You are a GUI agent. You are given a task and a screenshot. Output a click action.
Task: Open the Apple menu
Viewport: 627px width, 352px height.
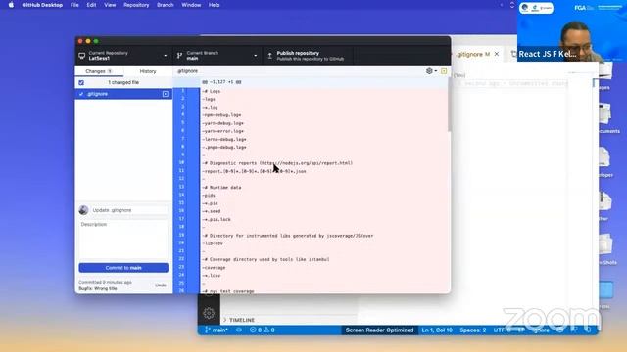tap(11, 5)
